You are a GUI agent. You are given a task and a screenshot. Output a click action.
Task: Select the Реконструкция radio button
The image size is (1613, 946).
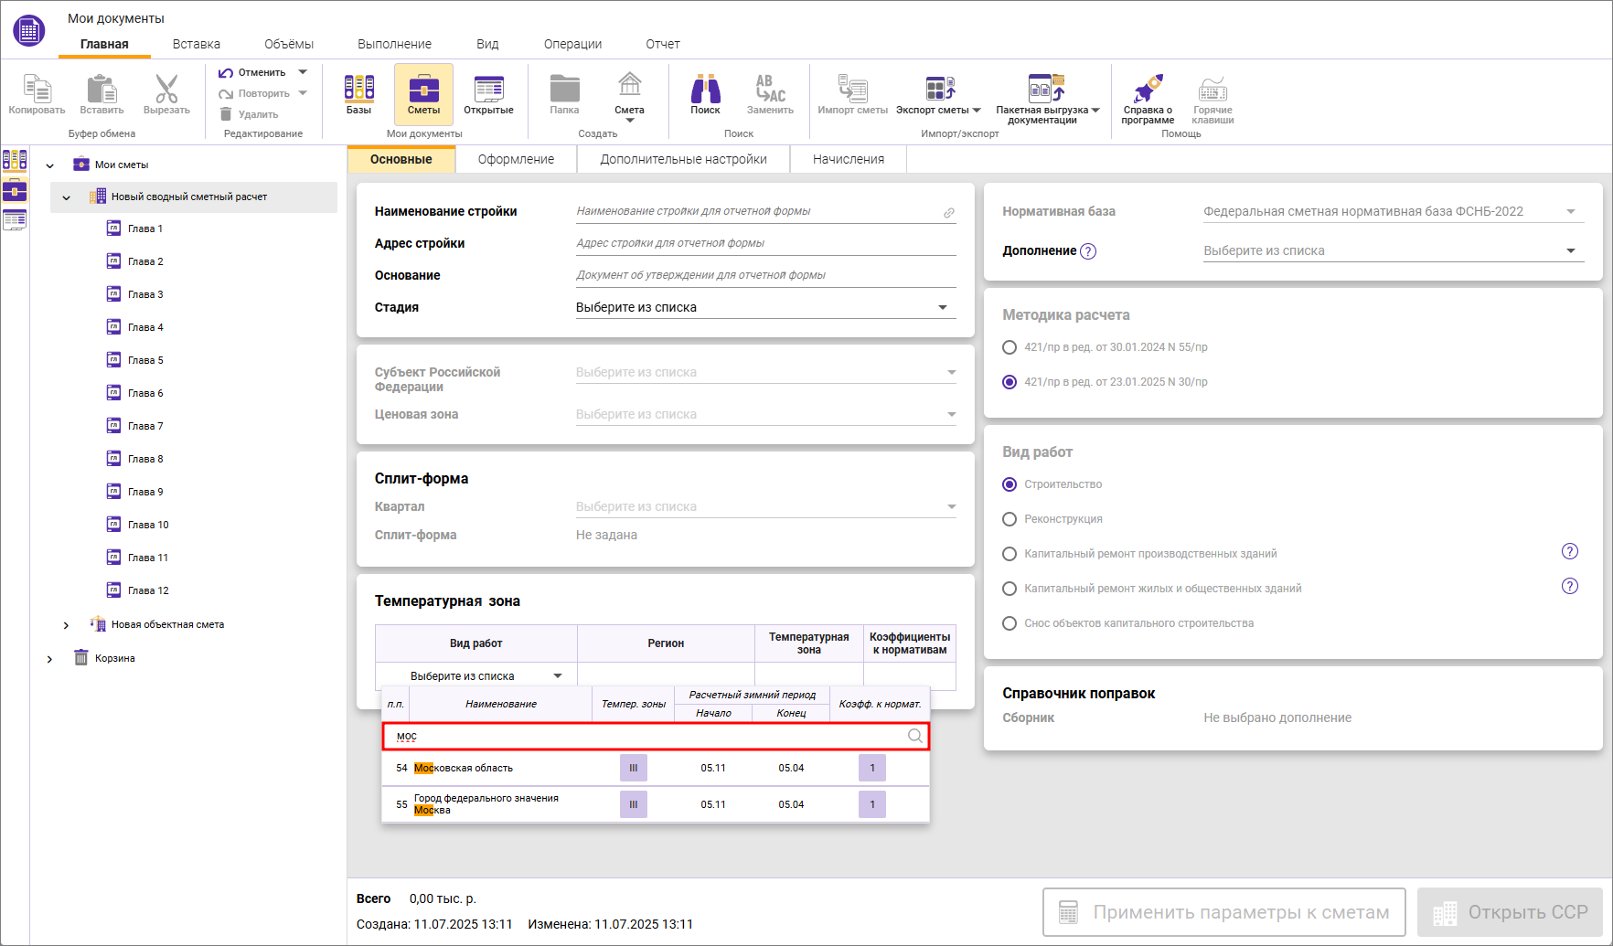coord(1009,519)
